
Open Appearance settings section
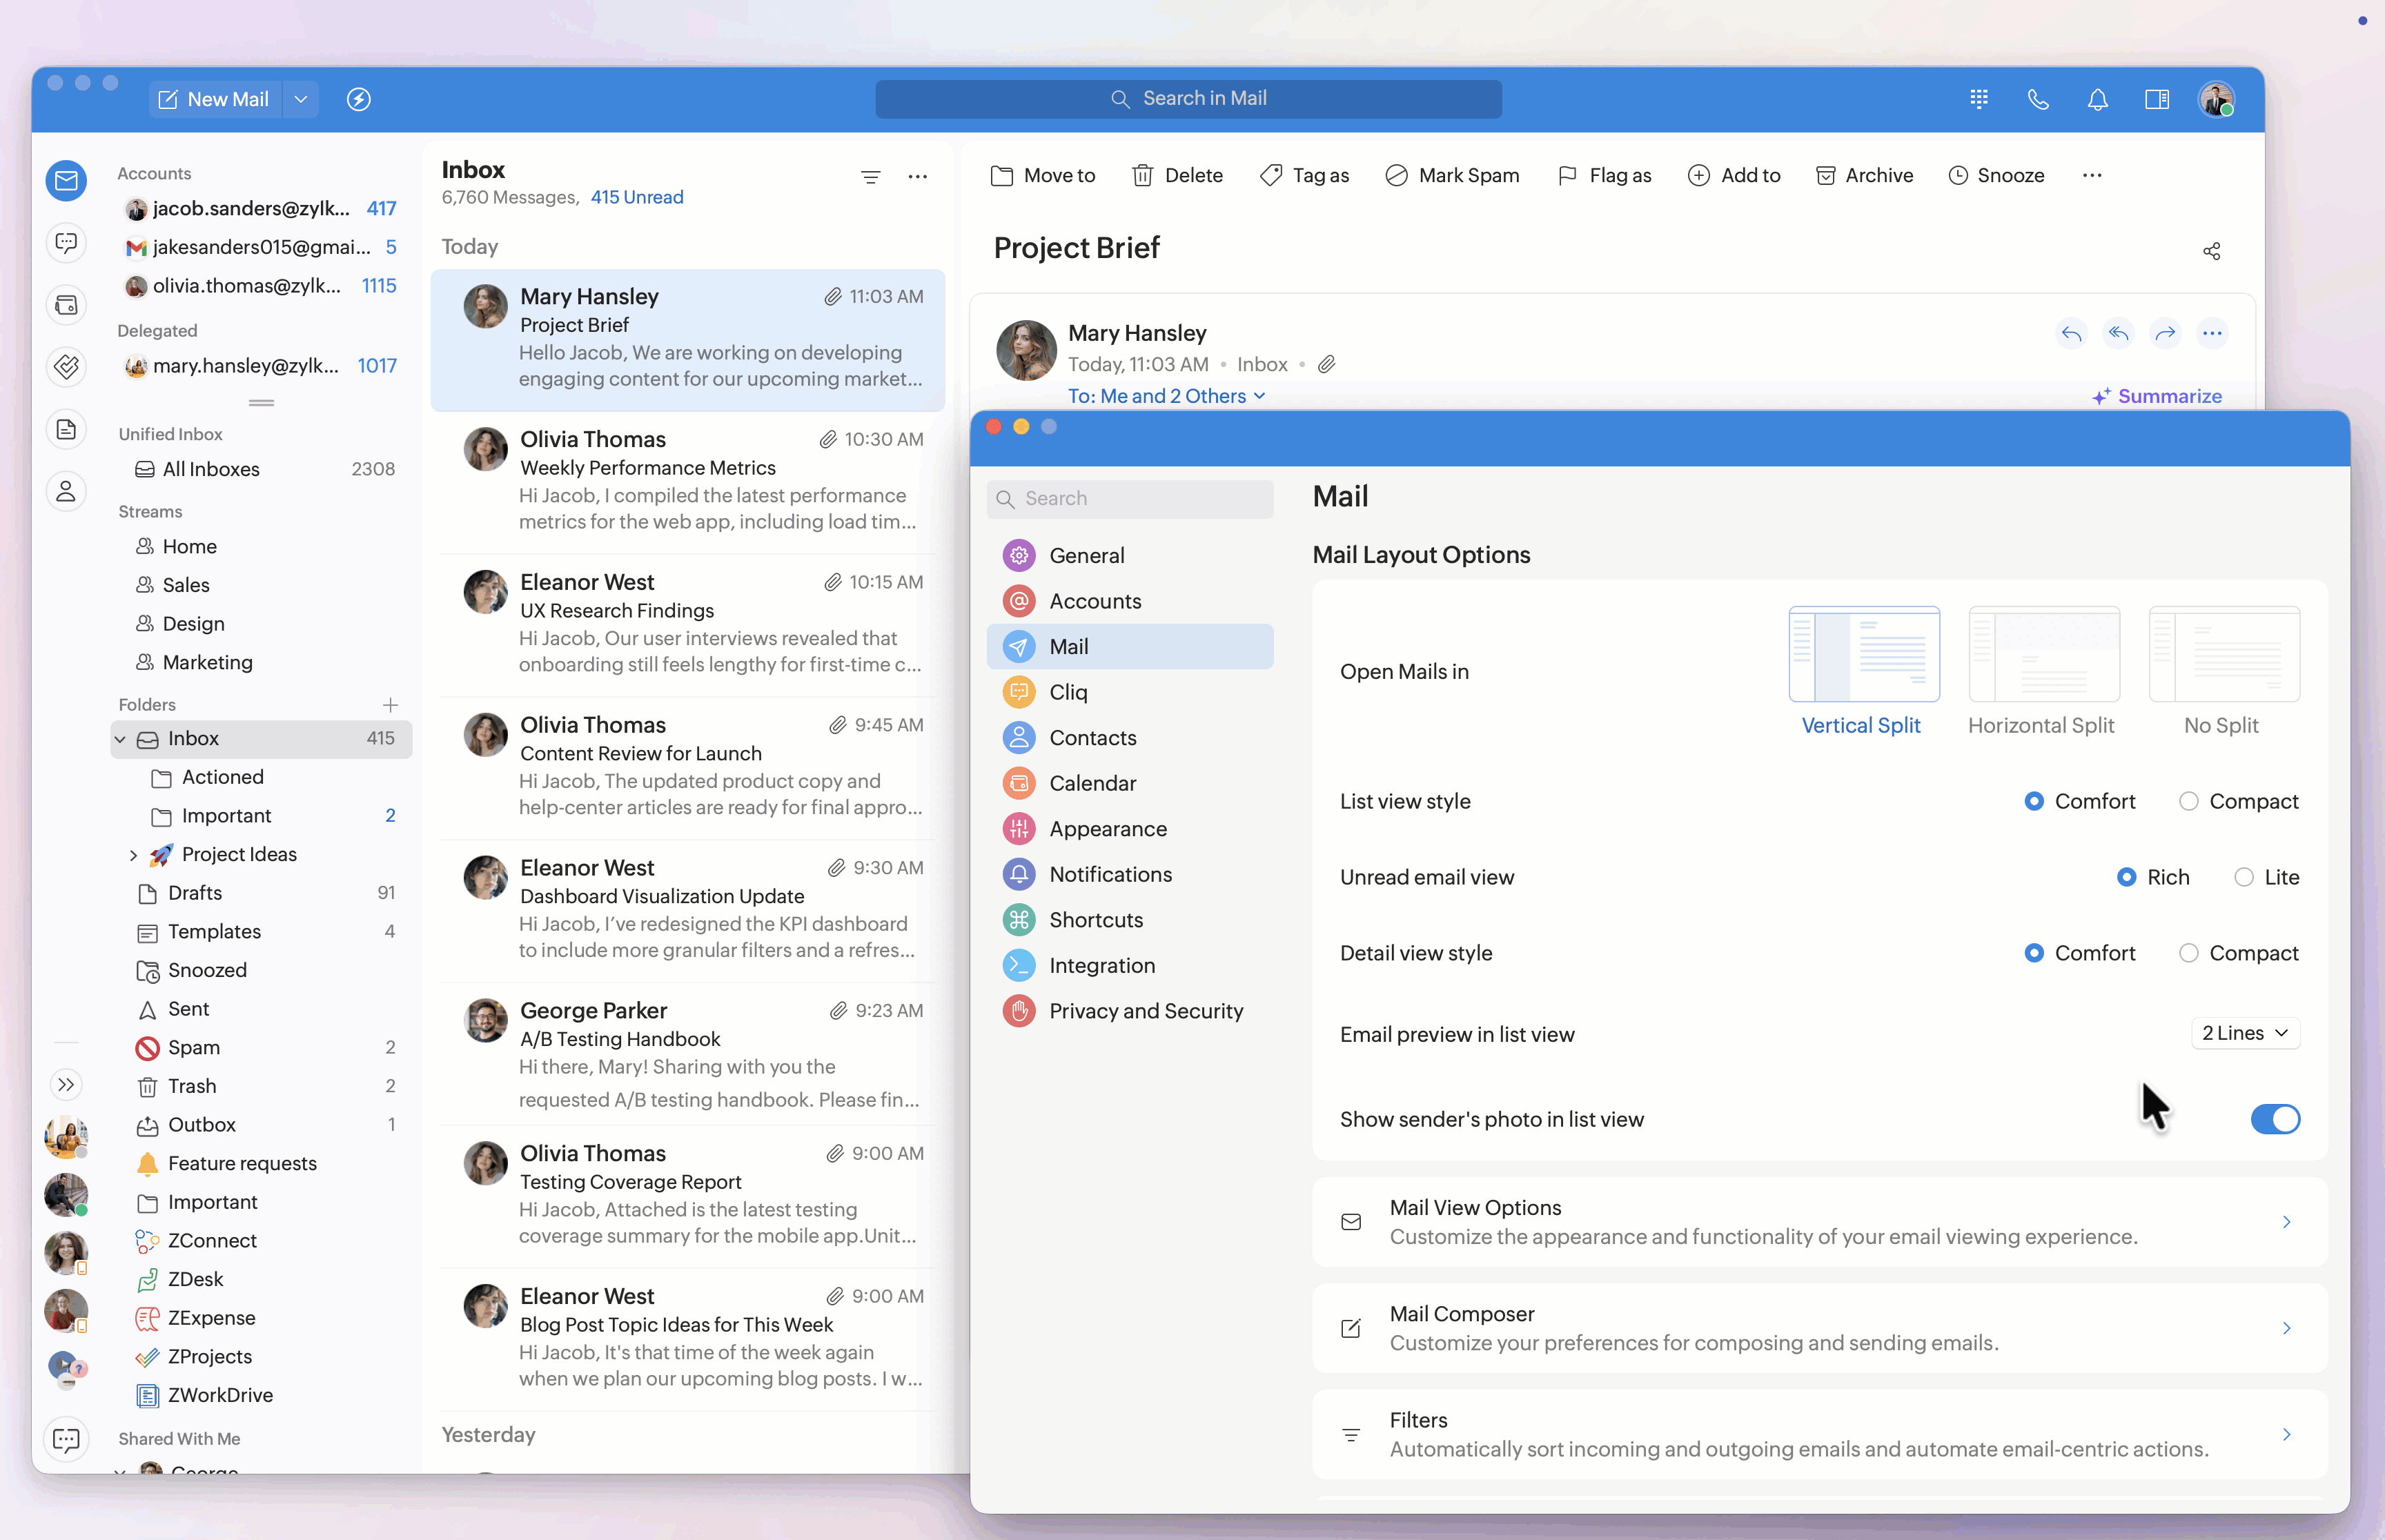pyautogui.click(x=1107, y=829)
